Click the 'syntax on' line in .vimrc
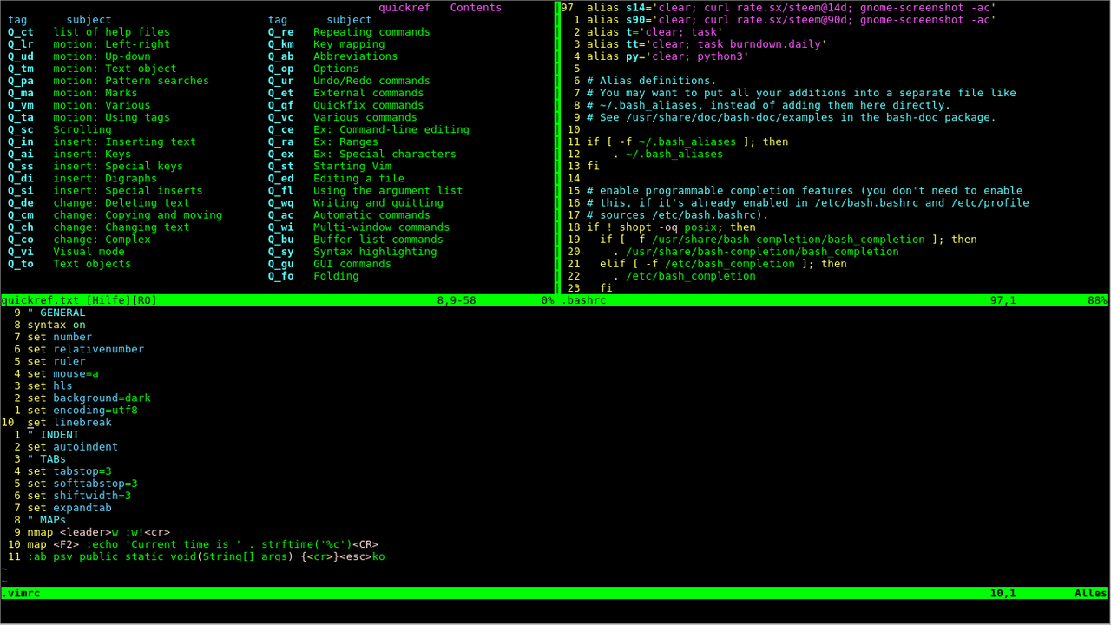This screenshot has width=1111, height=625. click(56, 325)
